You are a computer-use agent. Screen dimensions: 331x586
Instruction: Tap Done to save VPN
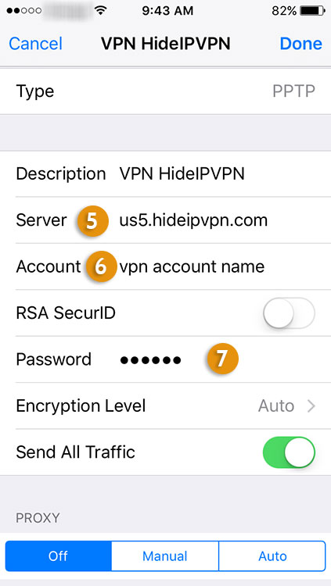click(300, 44)
